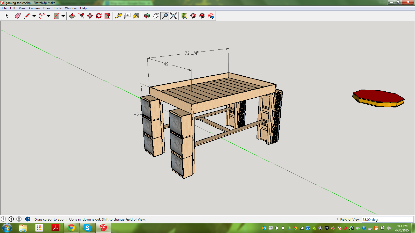Open Google Chrome from the taskbar
Viewport: 415px width, 233px height.
pyautogui.click(x=71, y=228)
